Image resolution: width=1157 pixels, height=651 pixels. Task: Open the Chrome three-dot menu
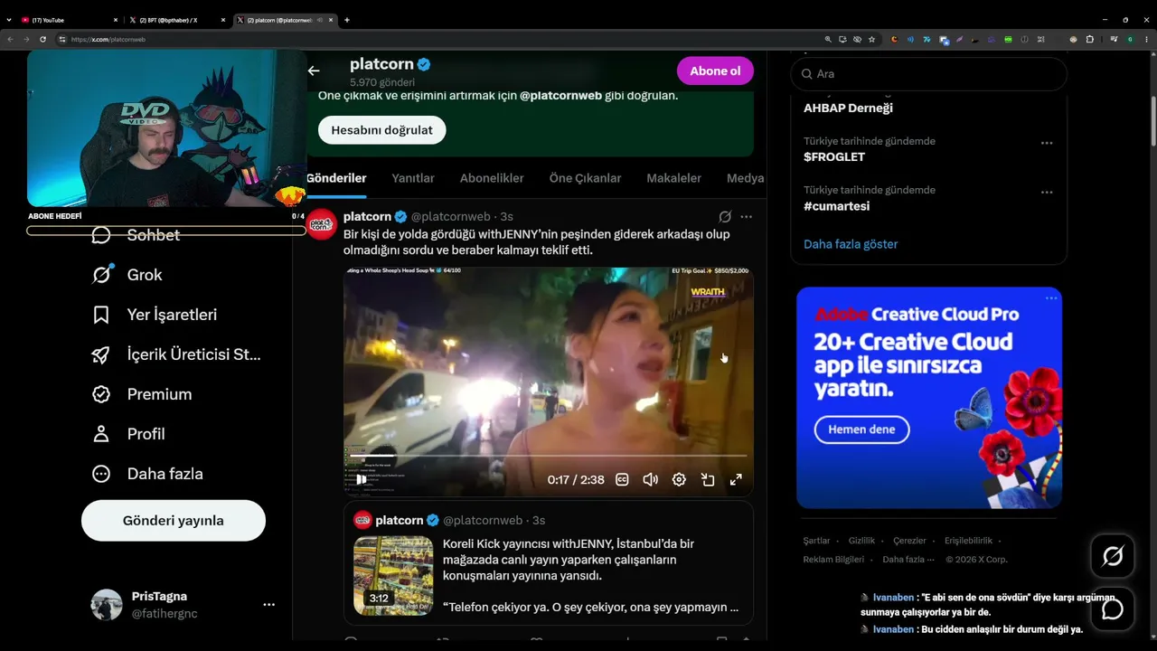pyautogui.click(x=1144, y=40)
